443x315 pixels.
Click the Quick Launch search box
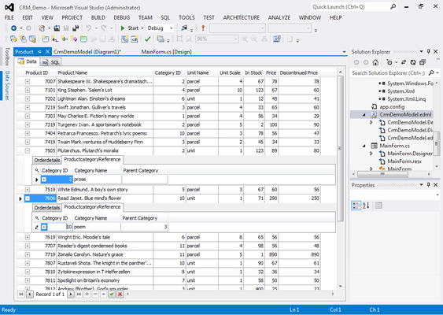coord(350,7)
